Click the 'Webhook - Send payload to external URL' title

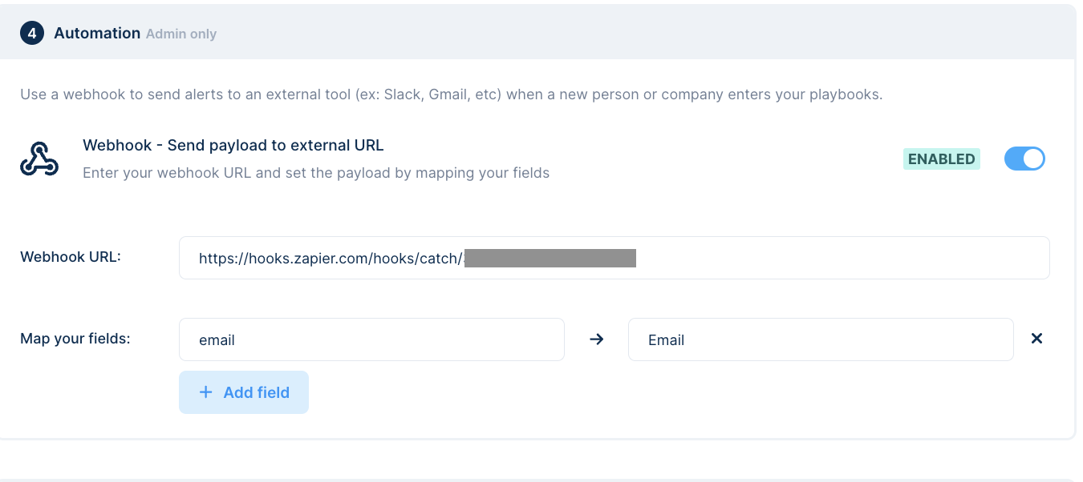[x=233, y=145]
